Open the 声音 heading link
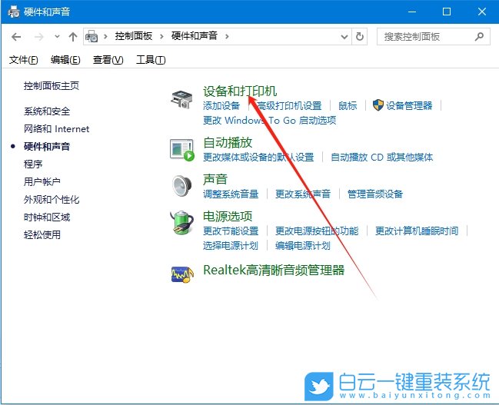The width and height of the screenshot is (499, 405). click(x=215, y=179)
